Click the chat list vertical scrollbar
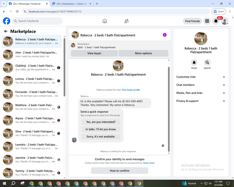 [x=65, y=67]
